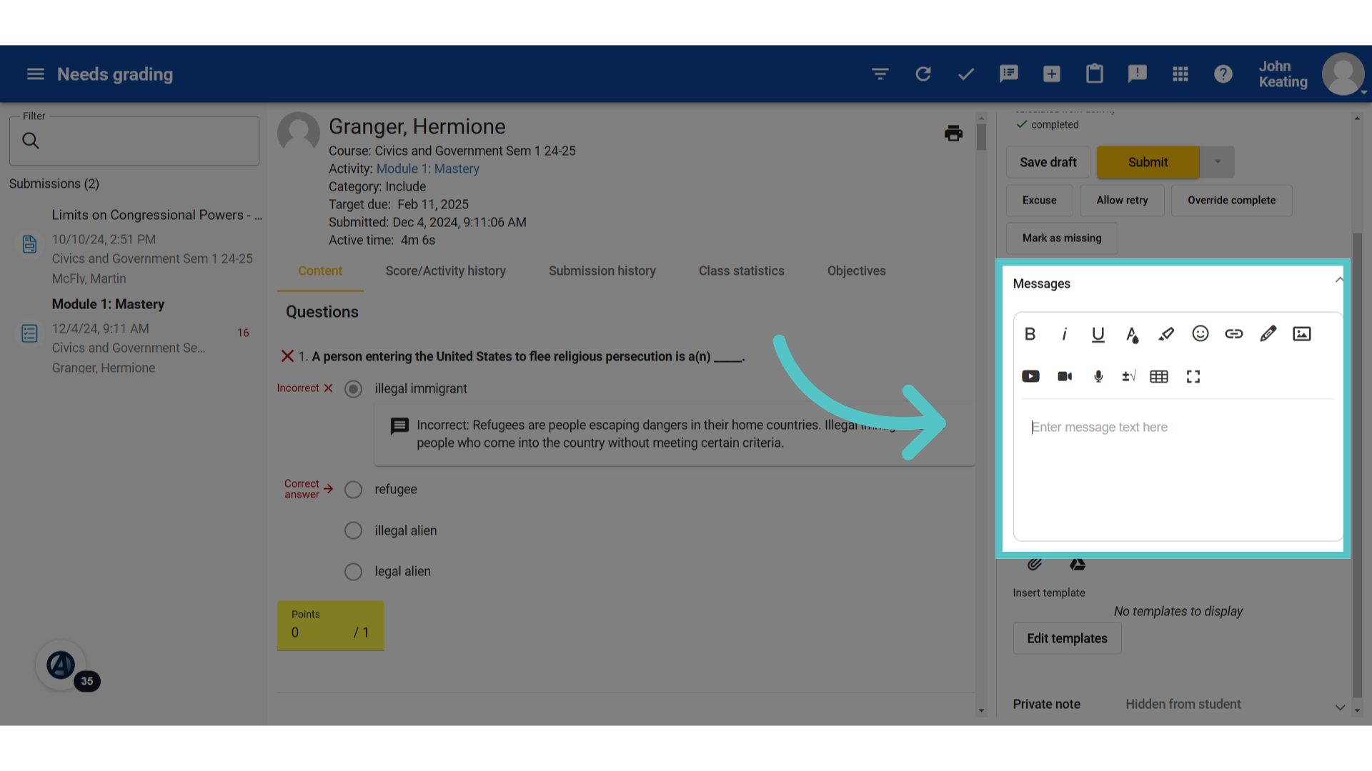Switch to Submission history tab
1372x771 pixels.
coord(602,271)
